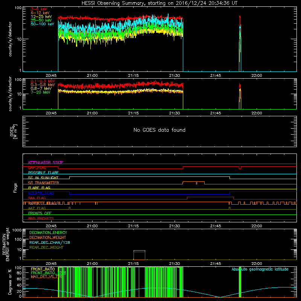Click the DECIMATION_ENERGY legend label
Viewport: 301px width, 301px height.
[x=48, y=233]
